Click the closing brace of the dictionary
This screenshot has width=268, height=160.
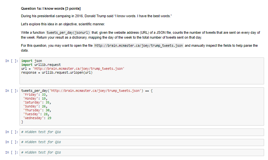pyautogui.click(x=22, y=122)
